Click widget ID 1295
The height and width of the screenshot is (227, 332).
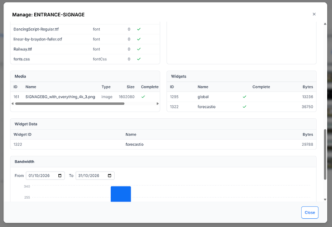(174, 97)
